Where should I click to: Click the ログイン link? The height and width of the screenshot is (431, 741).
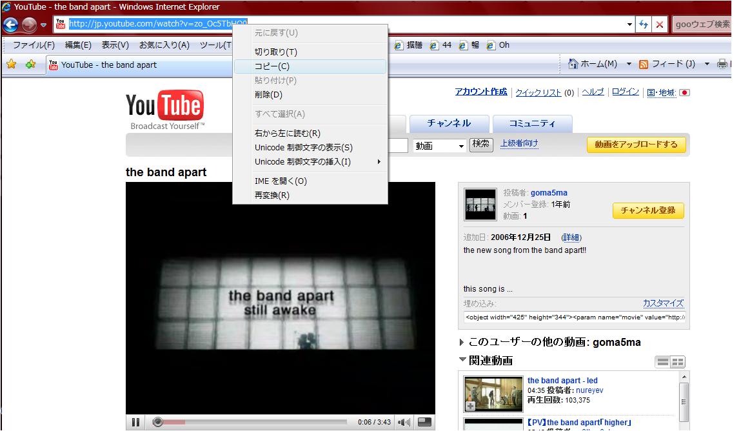coord(625,92)
